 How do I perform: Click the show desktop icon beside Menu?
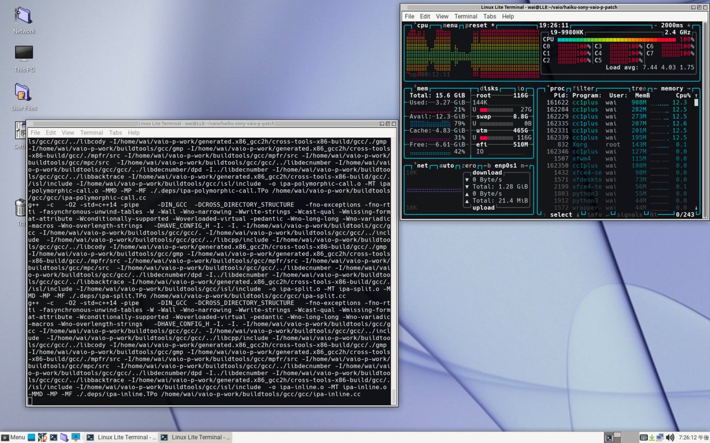click(x=32, y=437)
